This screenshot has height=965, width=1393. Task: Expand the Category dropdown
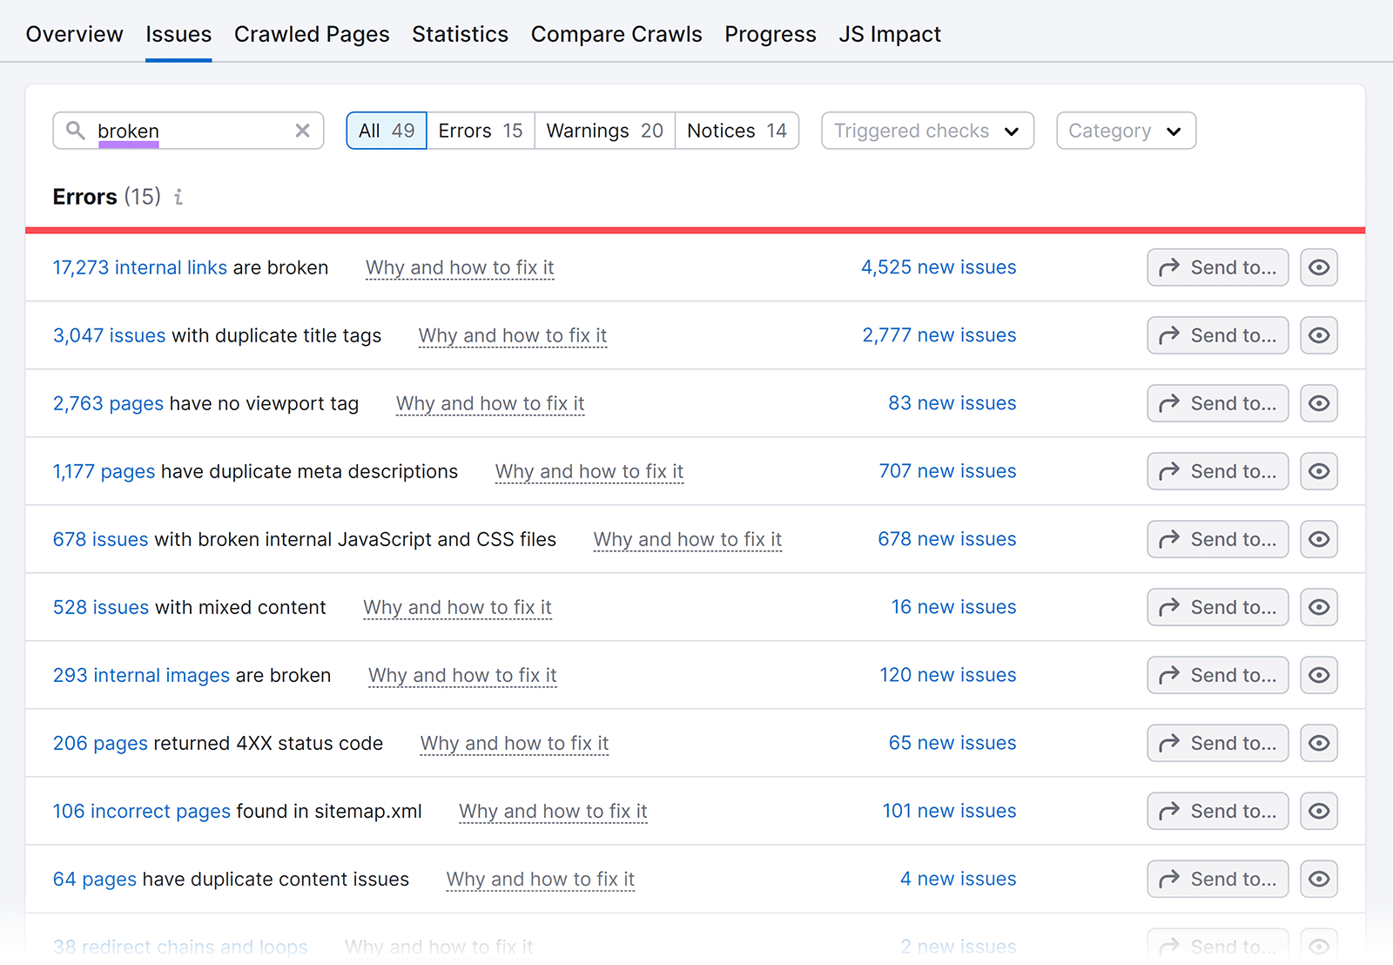(x=1125, y=131)
